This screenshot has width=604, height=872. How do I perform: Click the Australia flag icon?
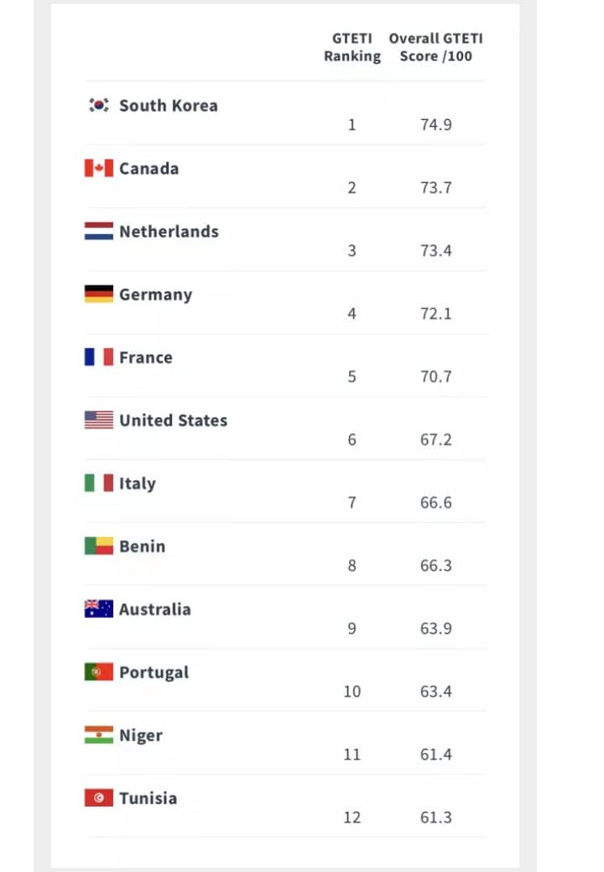coord(99,609)
